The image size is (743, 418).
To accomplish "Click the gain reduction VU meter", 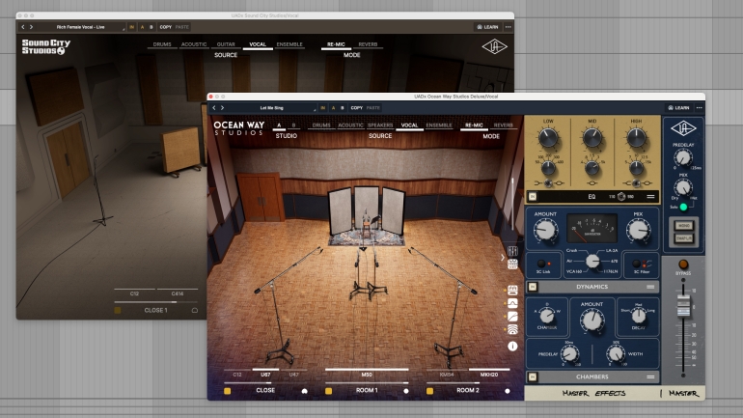I will click(592, 228).
